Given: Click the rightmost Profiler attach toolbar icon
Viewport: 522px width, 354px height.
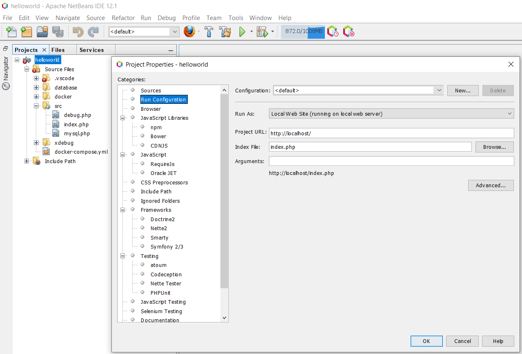Looking at the screenshot, I should 349,31.
